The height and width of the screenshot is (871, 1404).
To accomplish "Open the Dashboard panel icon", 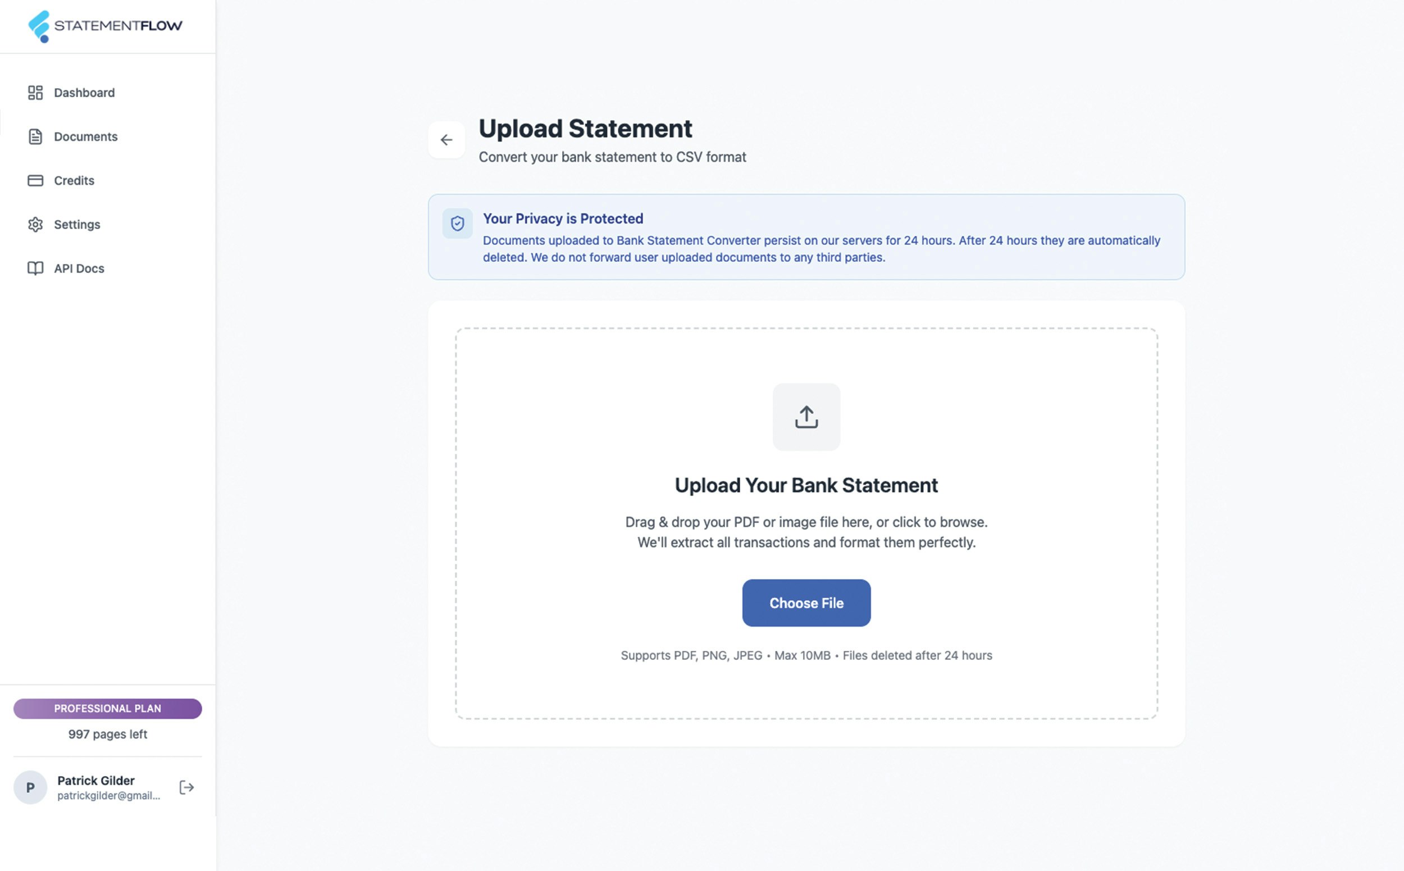I will point(36,92).
